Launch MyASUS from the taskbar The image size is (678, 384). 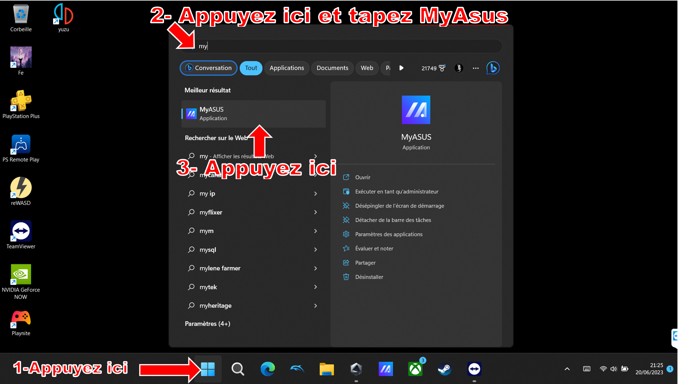click(386, 369)
